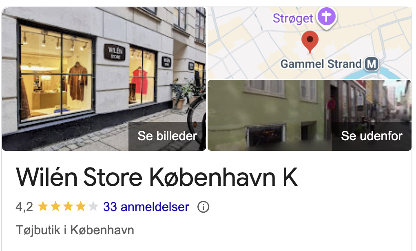
Task: Click the Wilén Store sign in photo
Action: [115, 52]
